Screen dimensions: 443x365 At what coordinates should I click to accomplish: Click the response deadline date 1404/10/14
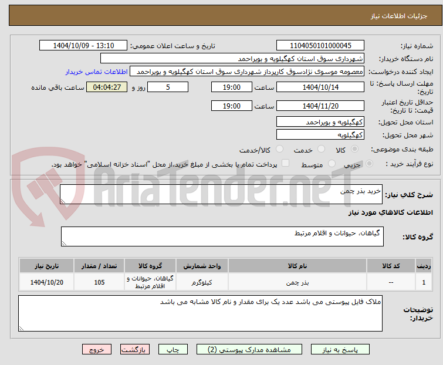click(320, 87)
